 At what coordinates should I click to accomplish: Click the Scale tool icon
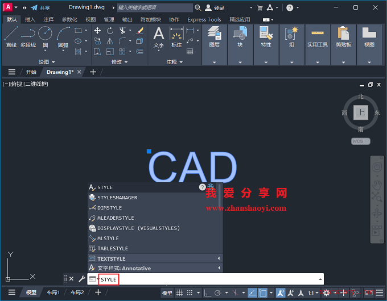click(x=110, y=52)
